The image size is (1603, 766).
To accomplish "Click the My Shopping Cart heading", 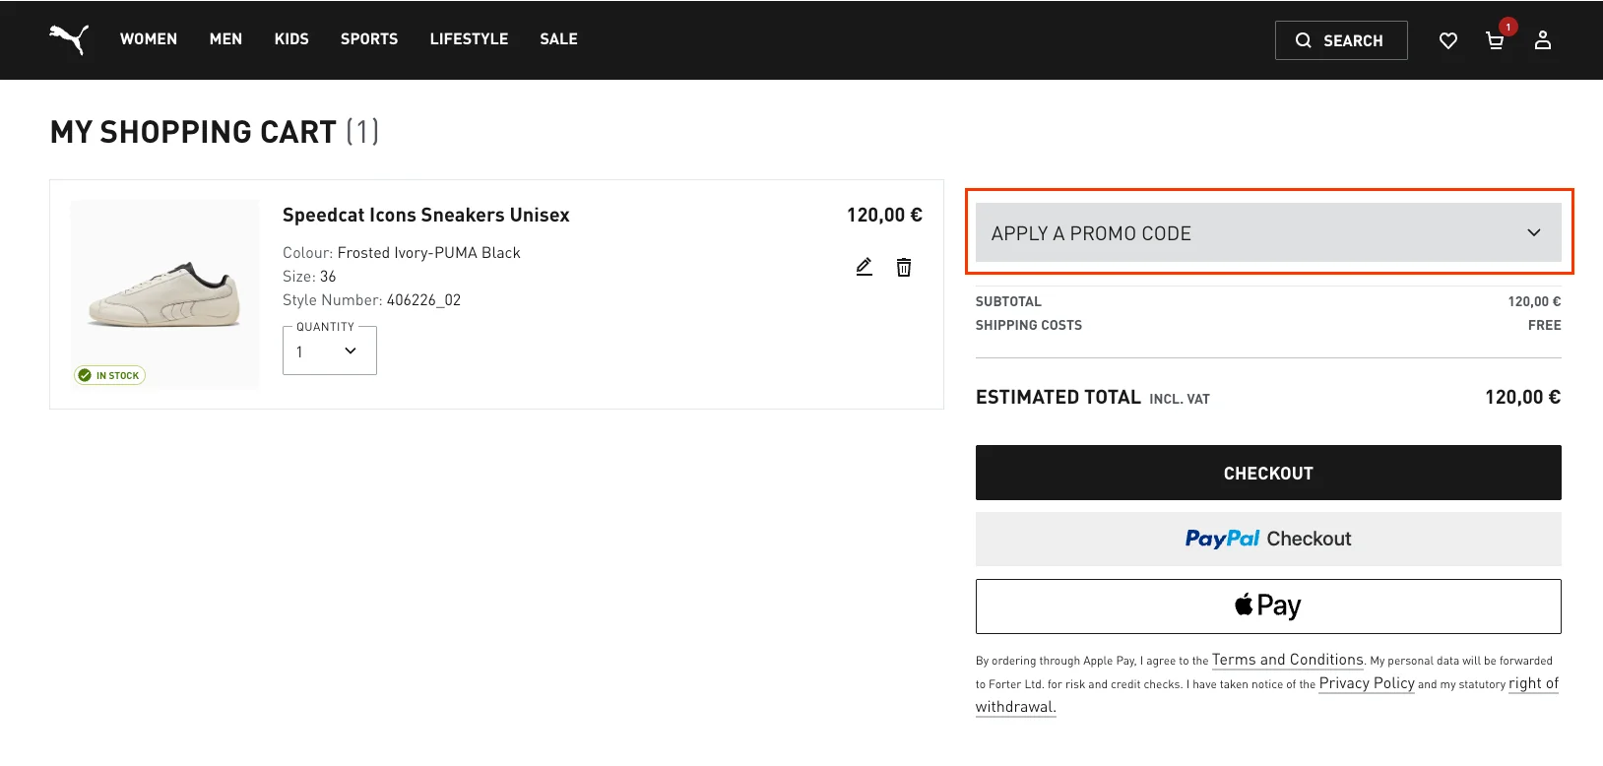I will point(215,132).
